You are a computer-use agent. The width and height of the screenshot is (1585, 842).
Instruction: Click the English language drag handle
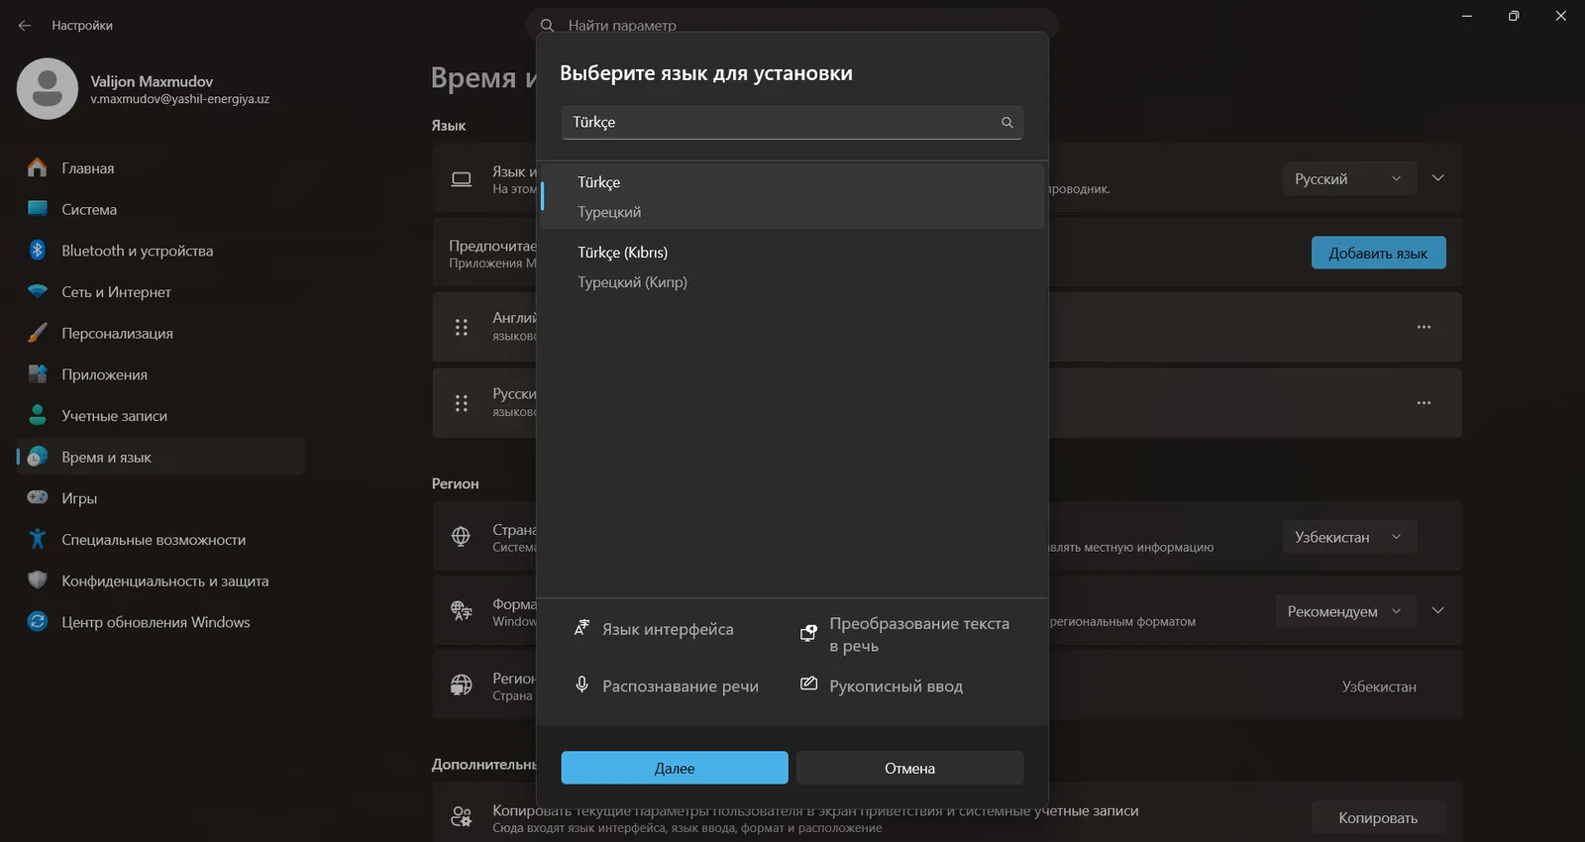(x=462, y=327)
